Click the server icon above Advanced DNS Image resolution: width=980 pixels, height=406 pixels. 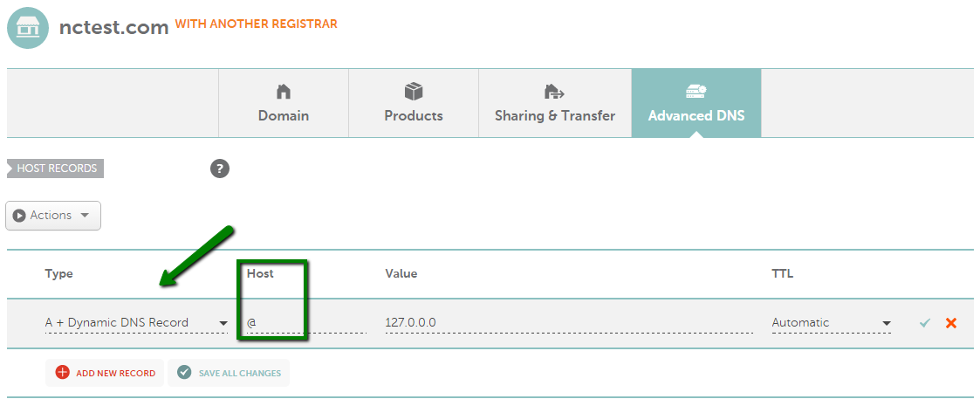(x=696, y=92)
